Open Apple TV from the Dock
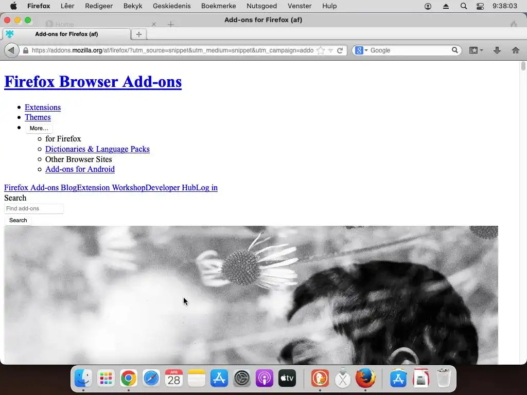The height and width of the screenshot is (395, 527). click(287, 379)
